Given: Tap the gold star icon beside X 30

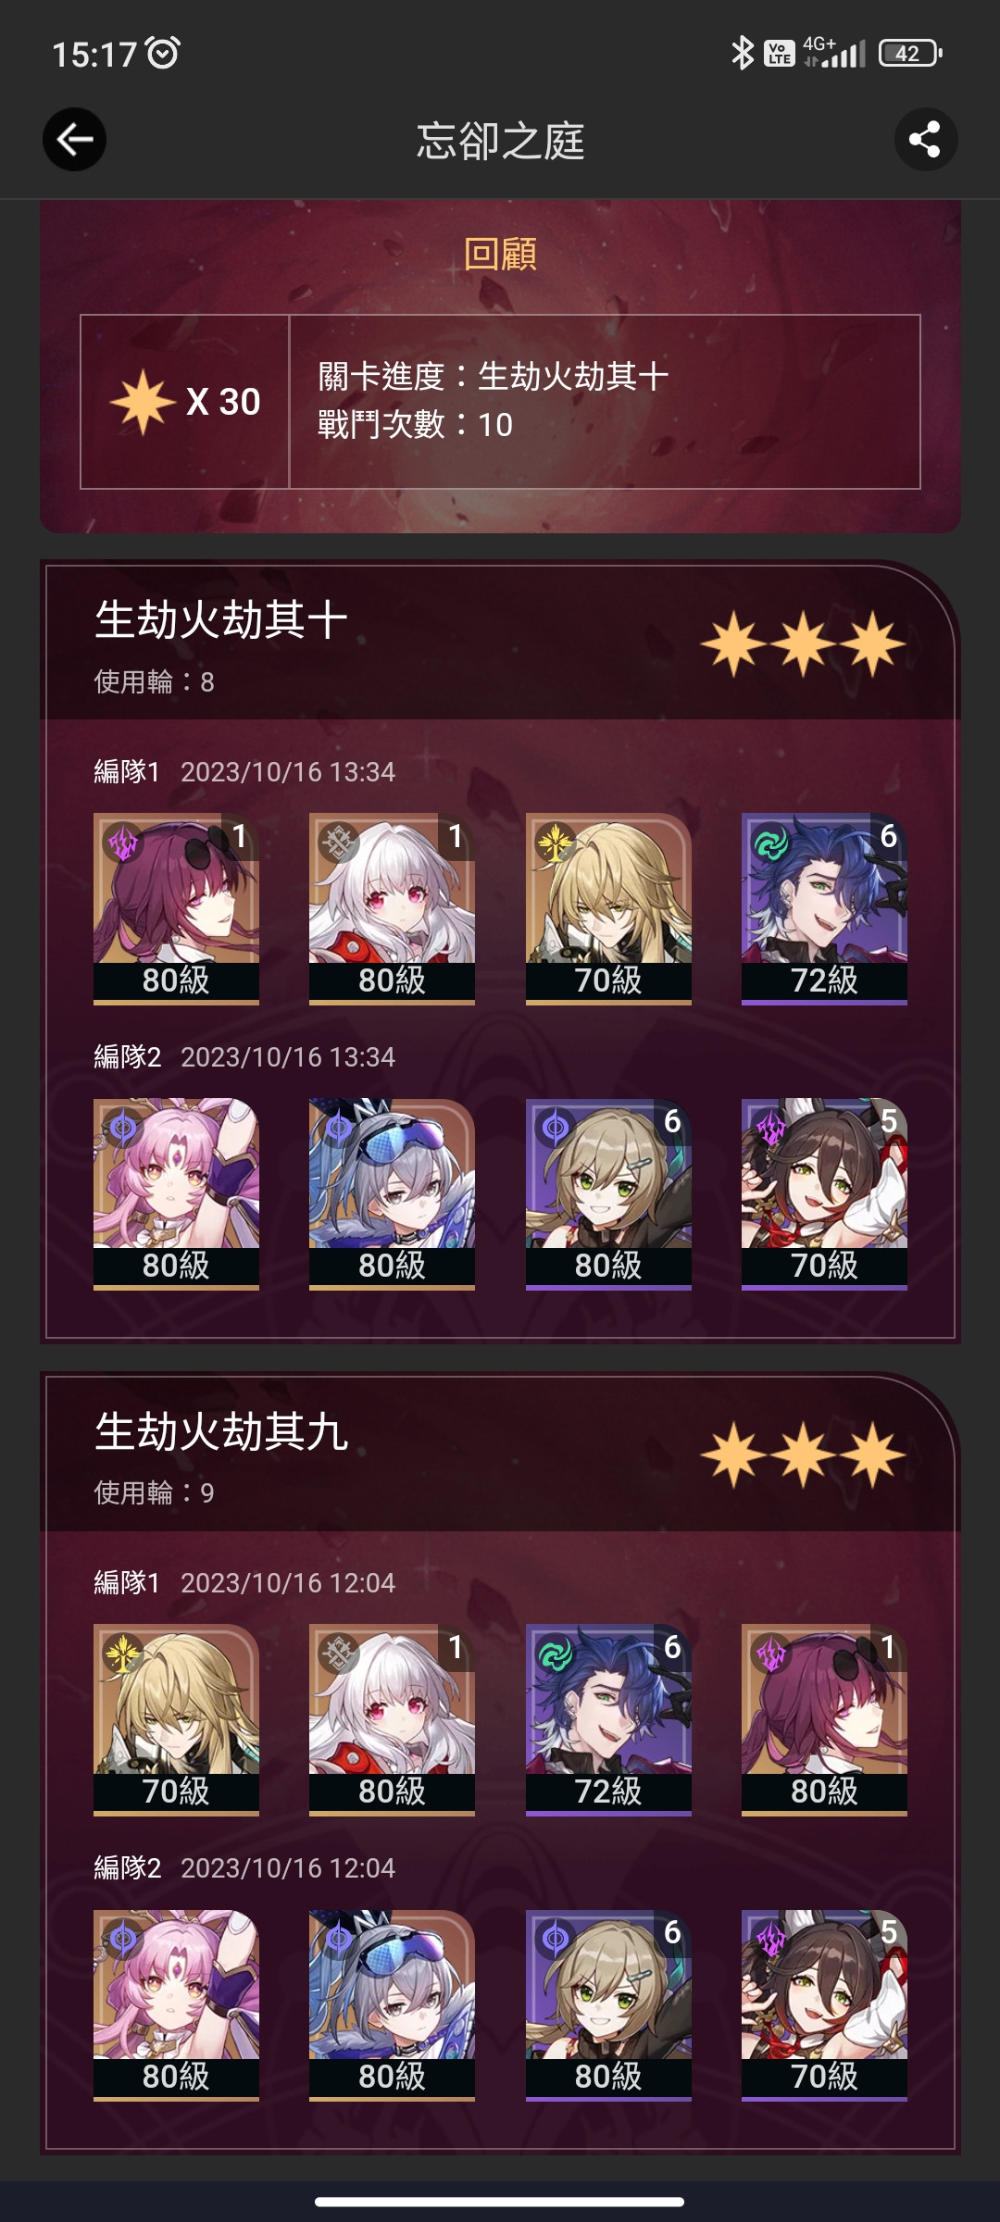Looking at the screenshot, I should click(x=143, y=402).
